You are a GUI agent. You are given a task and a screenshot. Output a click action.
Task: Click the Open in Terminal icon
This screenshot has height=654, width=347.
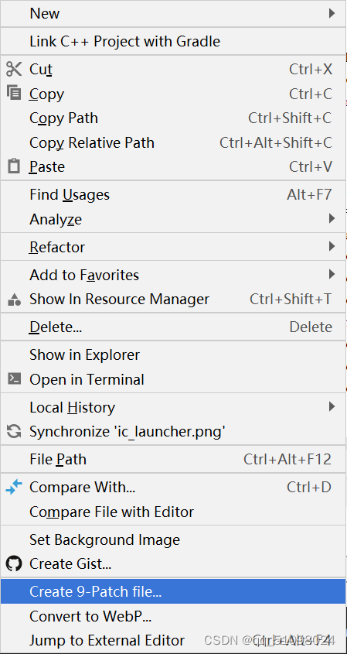pyautogui.click(x=14, y=378)
